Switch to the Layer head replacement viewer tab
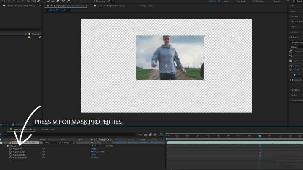The image size is (303, 170). pyautogui.click(x=112, y=6)
